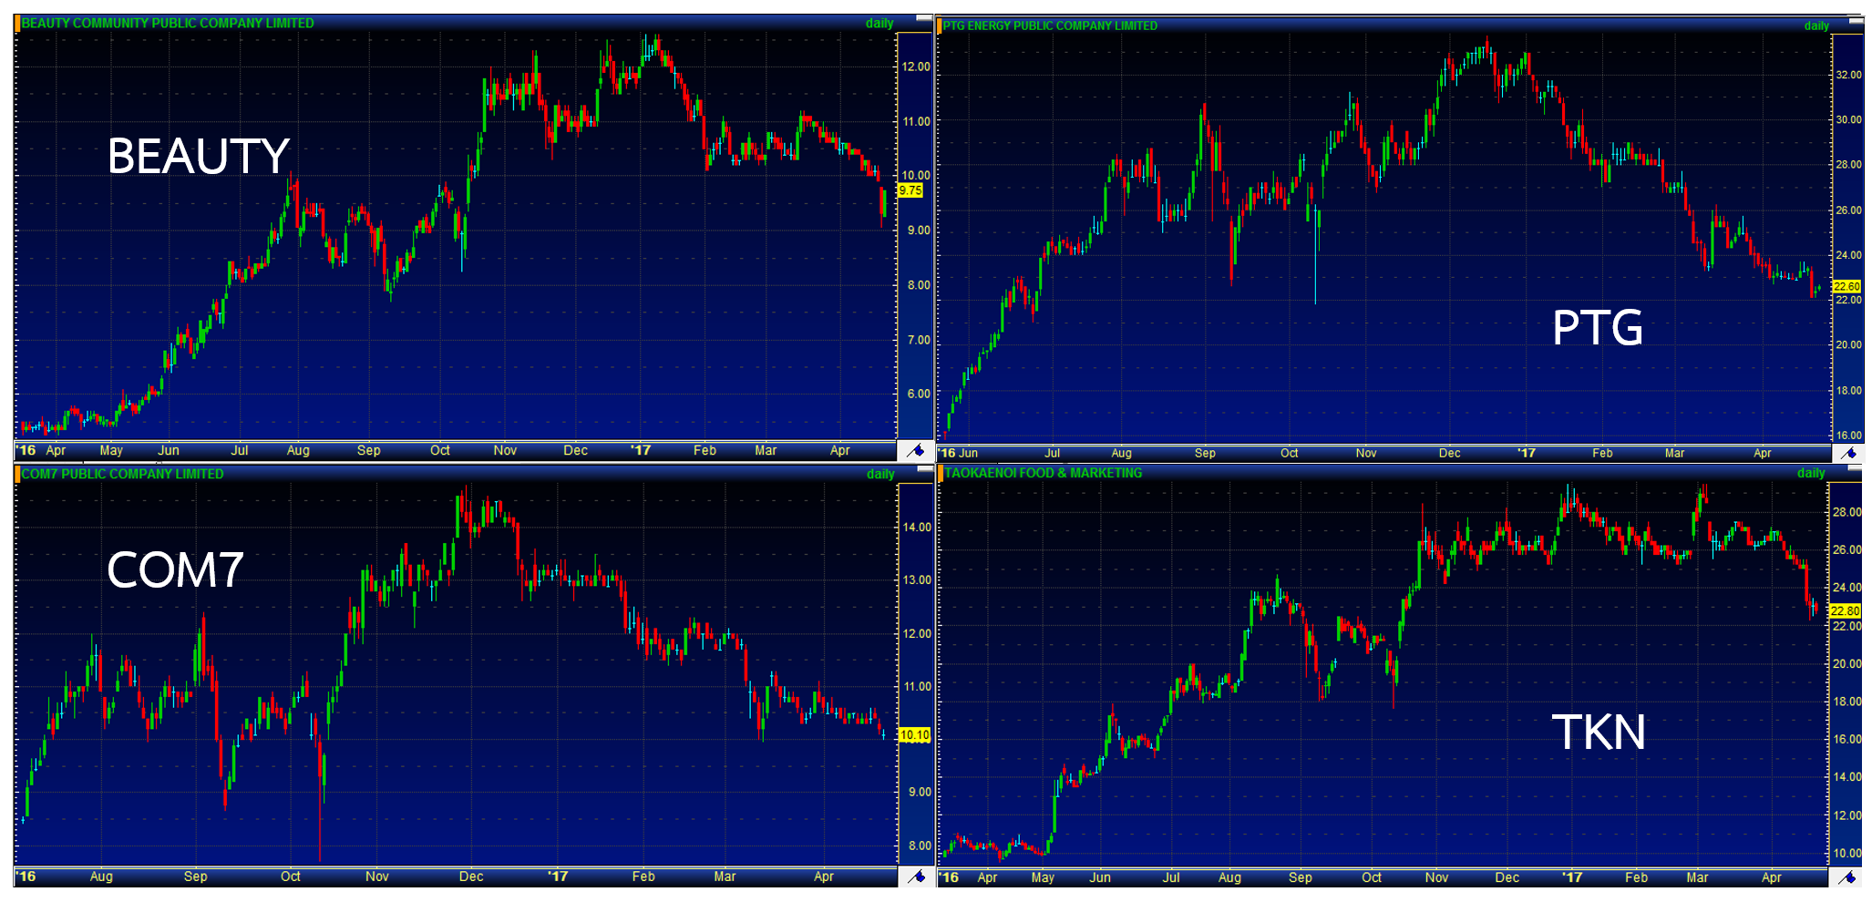Click the small gray button atop PTG chart
The width and height of the screenshot is (1872, 902).
(1855, 20)
